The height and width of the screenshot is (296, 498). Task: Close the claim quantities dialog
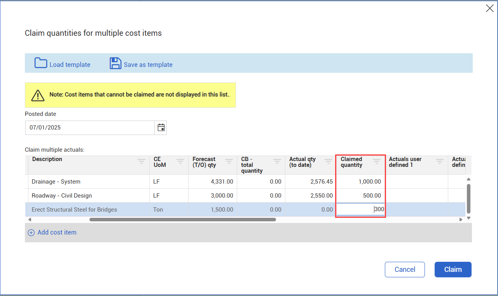(x=489, y=9)
